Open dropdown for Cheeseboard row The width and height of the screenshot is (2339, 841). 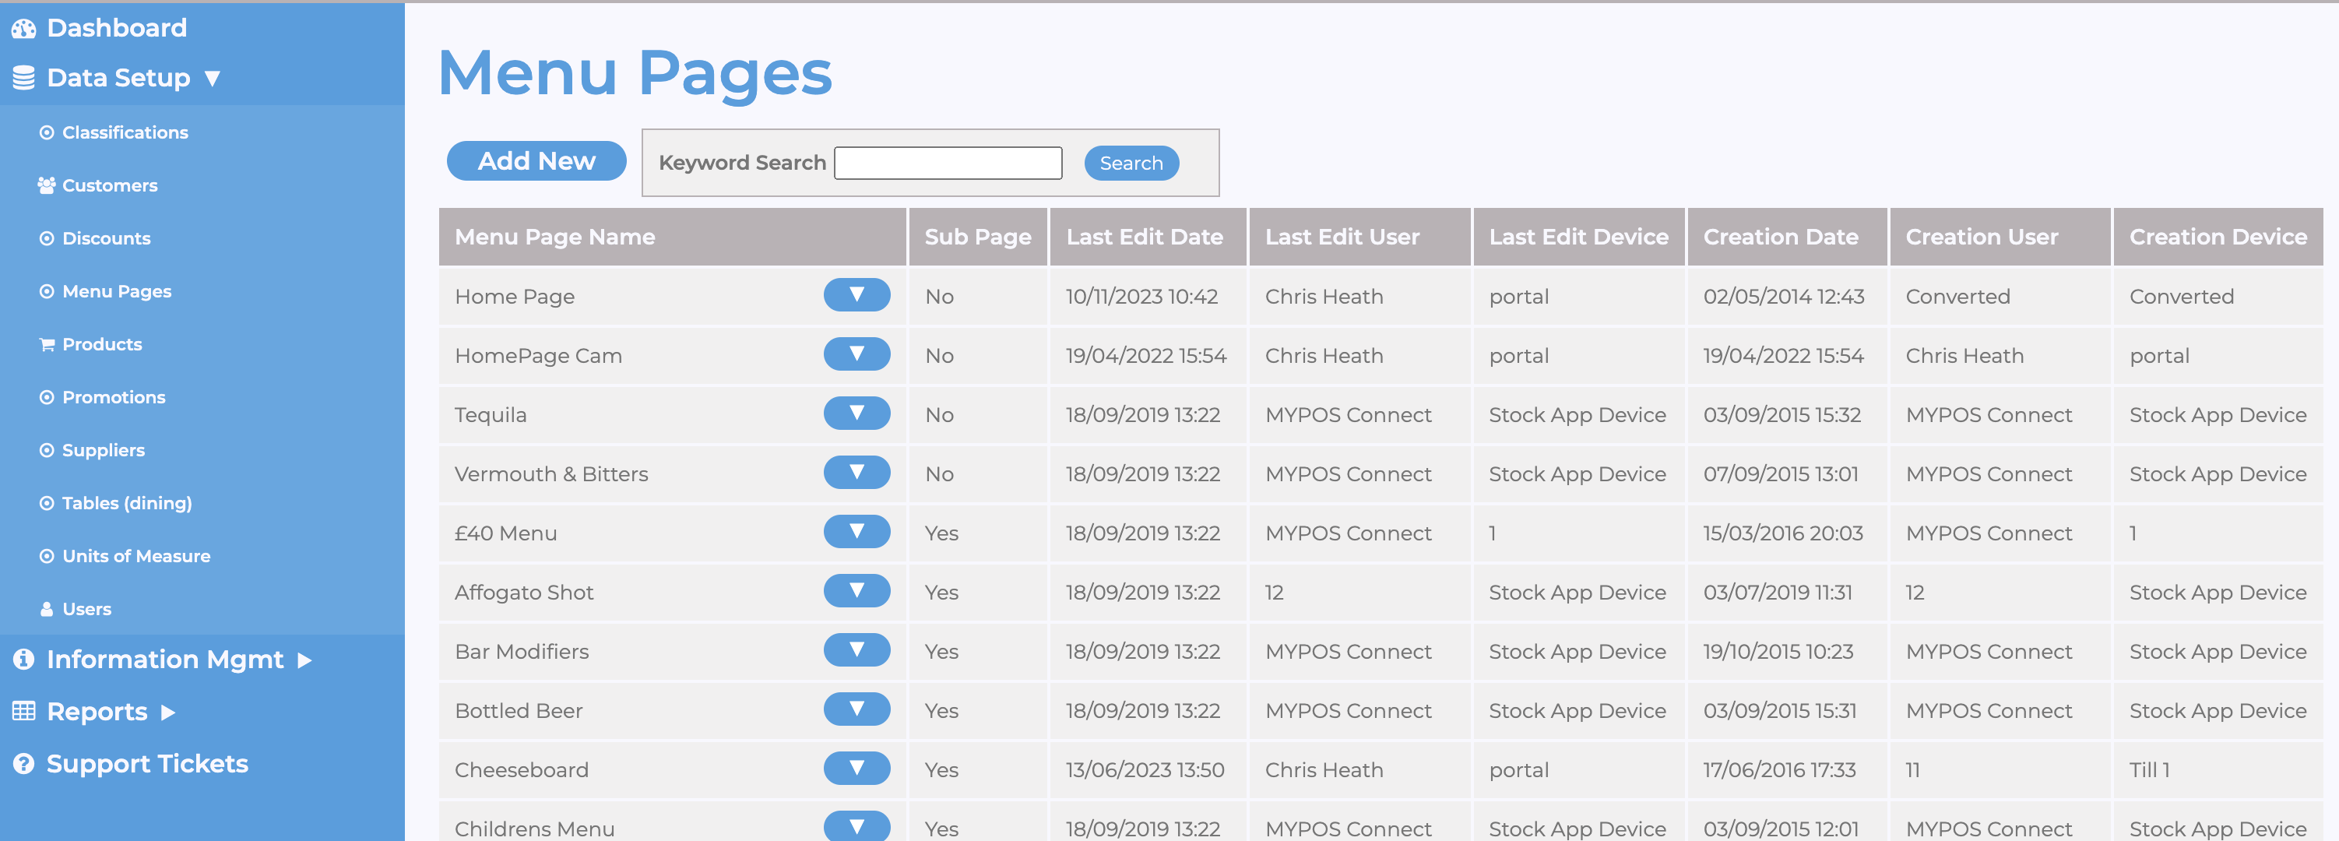click(x=856, y=768)
